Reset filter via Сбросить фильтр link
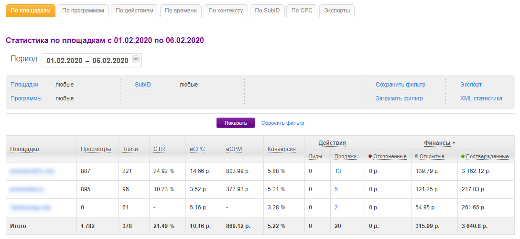The width and height of the screenshot is (520, 239). pos(282,123)
